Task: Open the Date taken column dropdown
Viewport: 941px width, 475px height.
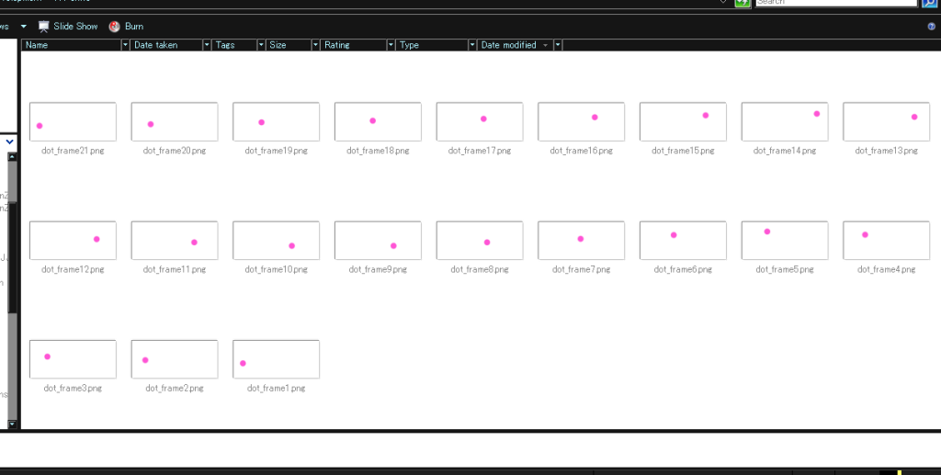Action: coord(207,45)
